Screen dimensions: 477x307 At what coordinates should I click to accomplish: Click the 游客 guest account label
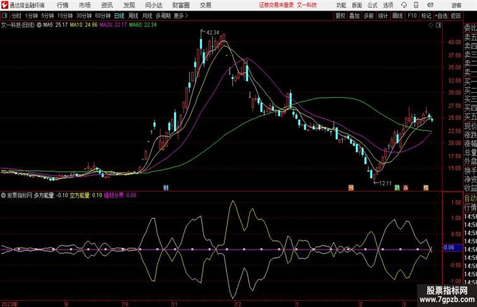coord(456,5)
